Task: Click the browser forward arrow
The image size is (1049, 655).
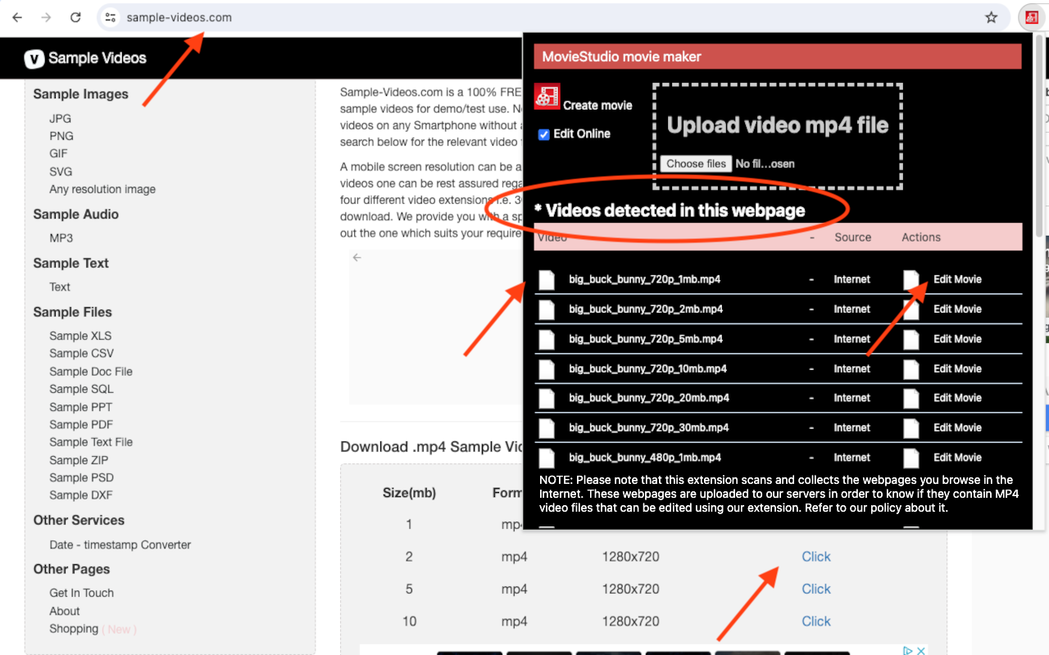Action: (46, 17)
